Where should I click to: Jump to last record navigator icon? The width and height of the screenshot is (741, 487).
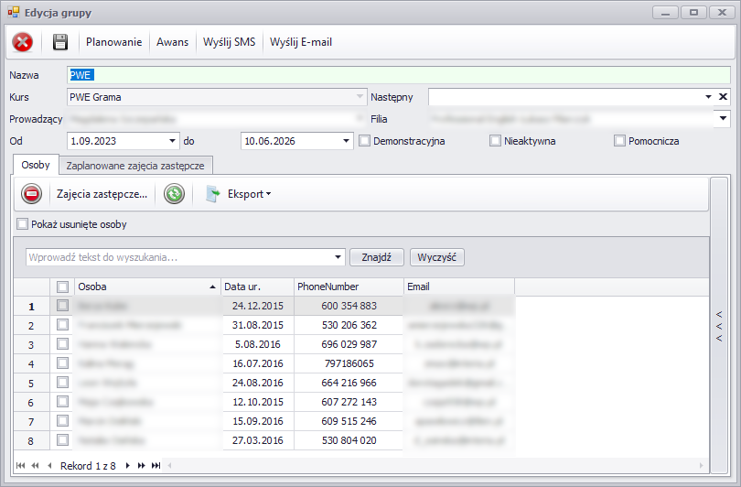pos(156,466)
